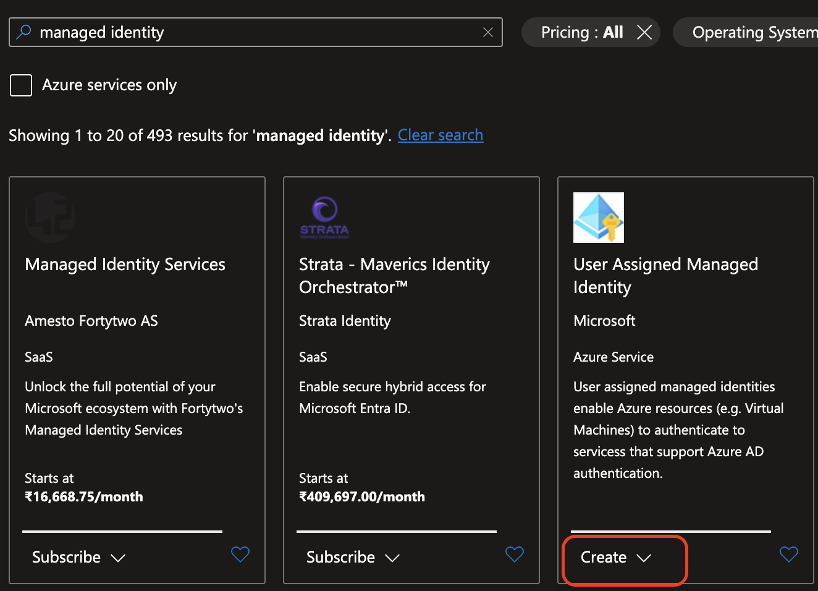Select Enable secure hybrid access description
The width and height of the screenshot is (818, 591).
392,398
